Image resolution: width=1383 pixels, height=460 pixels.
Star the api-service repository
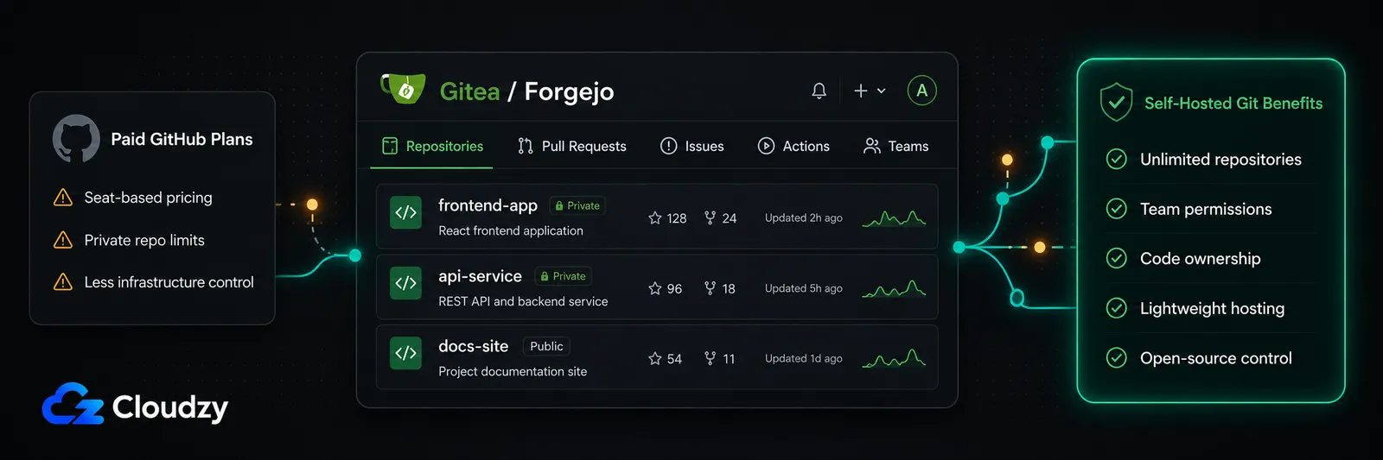coord(655,288)
